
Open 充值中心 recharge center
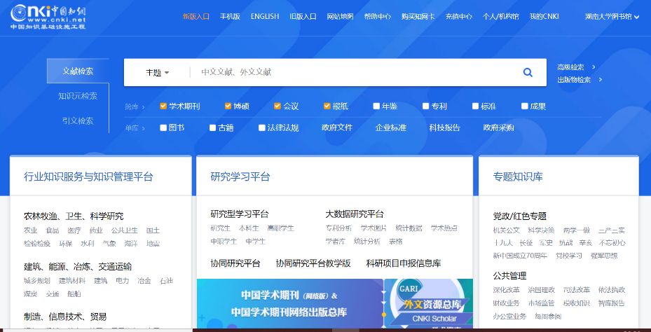click(x=459, y=17)
